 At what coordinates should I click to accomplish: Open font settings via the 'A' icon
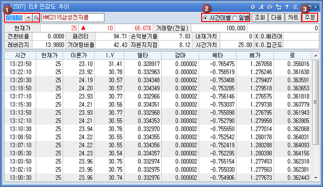point(261,7)
